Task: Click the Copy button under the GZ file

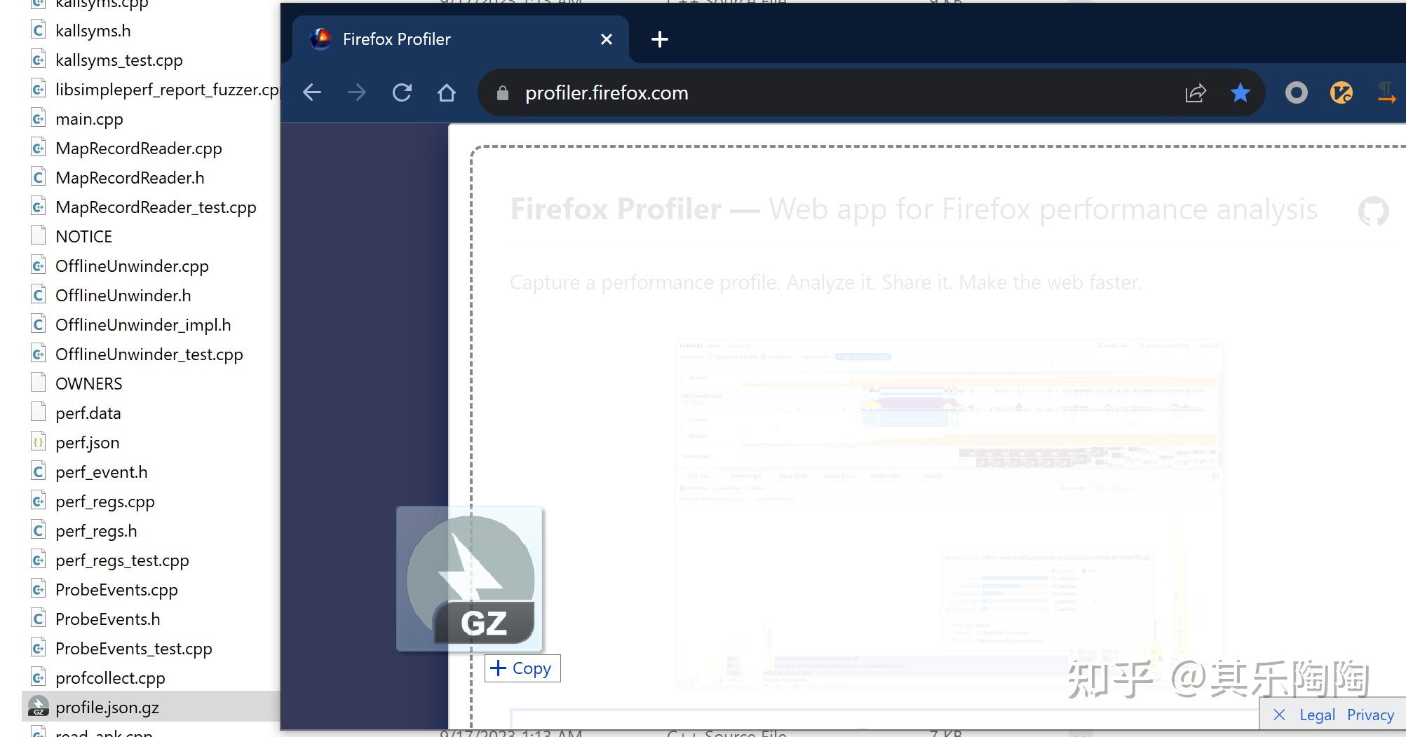Action: coord(522,668)
